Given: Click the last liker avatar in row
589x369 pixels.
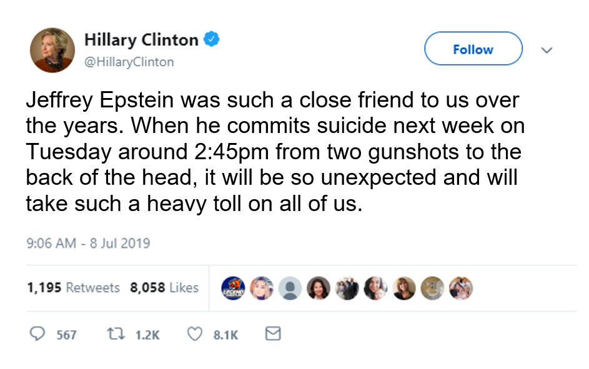Looking at the screenshot, I should pos(461,288).
